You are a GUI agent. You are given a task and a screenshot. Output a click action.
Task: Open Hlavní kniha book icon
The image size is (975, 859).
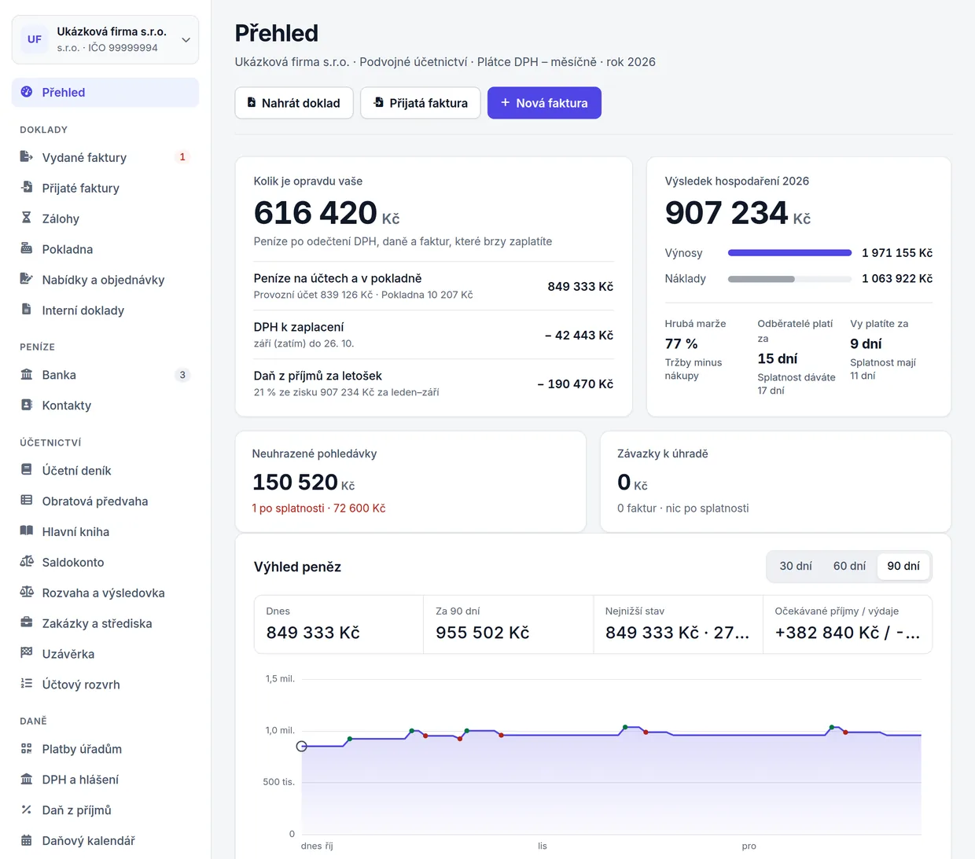(27, 531)
